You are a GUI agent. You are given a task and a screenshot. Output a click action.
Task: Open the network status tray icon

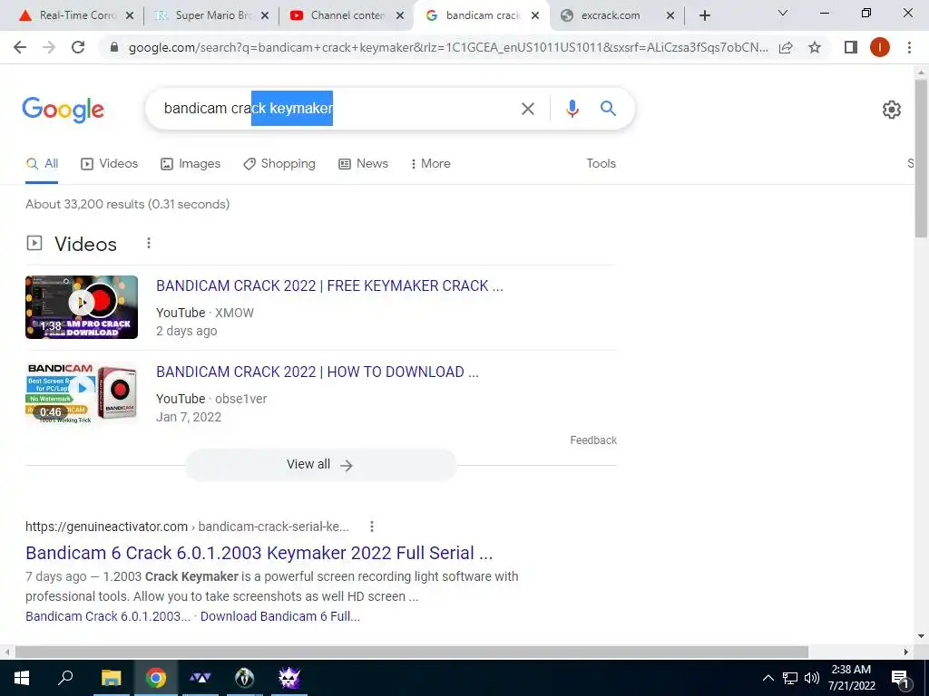[790, 678]
